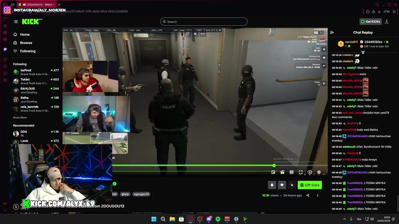Screen dimensions: 399x224
Task: Click the browser search icon at top right
Action: pos(377,5)
